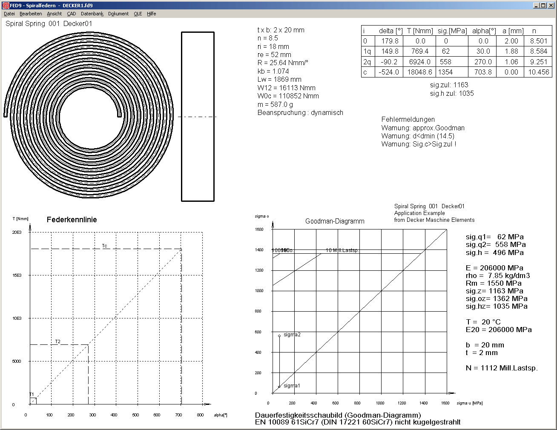Minimize the FED9 window
This screenshot has height=430, width=557.
536,5
